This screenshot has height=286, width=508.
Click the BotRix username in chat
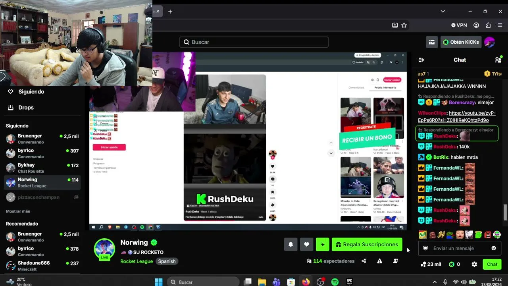pos(441,157)
